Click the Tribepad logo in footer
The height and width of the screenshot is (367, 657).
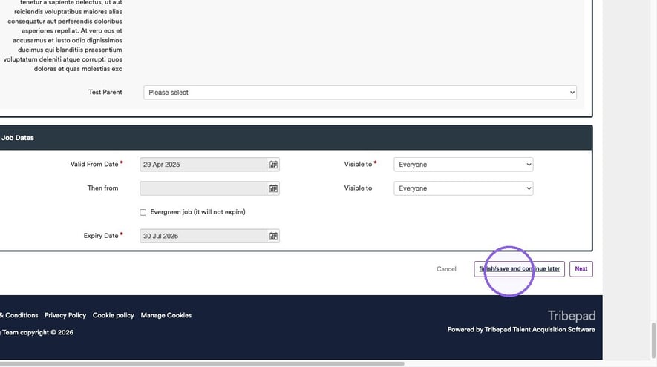pos(572,316)
